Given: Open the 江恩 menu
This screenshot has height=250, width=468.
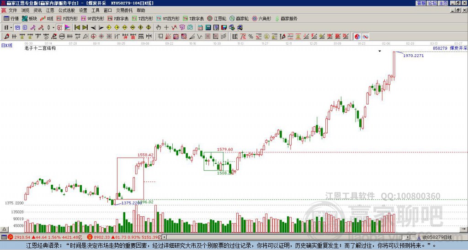Looking at the screenshot, I should pyautogui.click(x=50, y=10).
